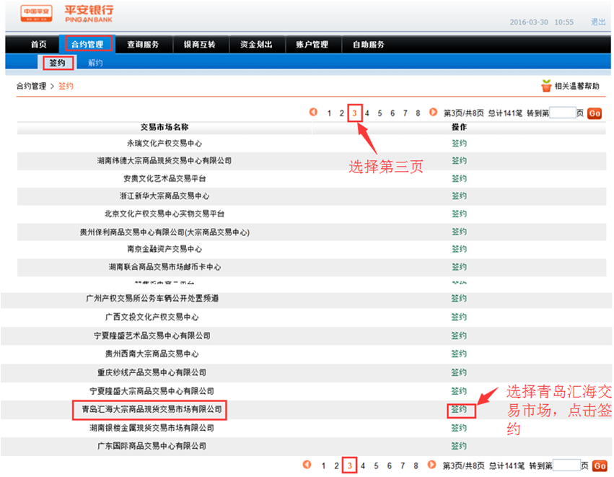This screenshot has width=614, height=477.
Task: Select page 3 in top pagination
Action: pos(354,113)
